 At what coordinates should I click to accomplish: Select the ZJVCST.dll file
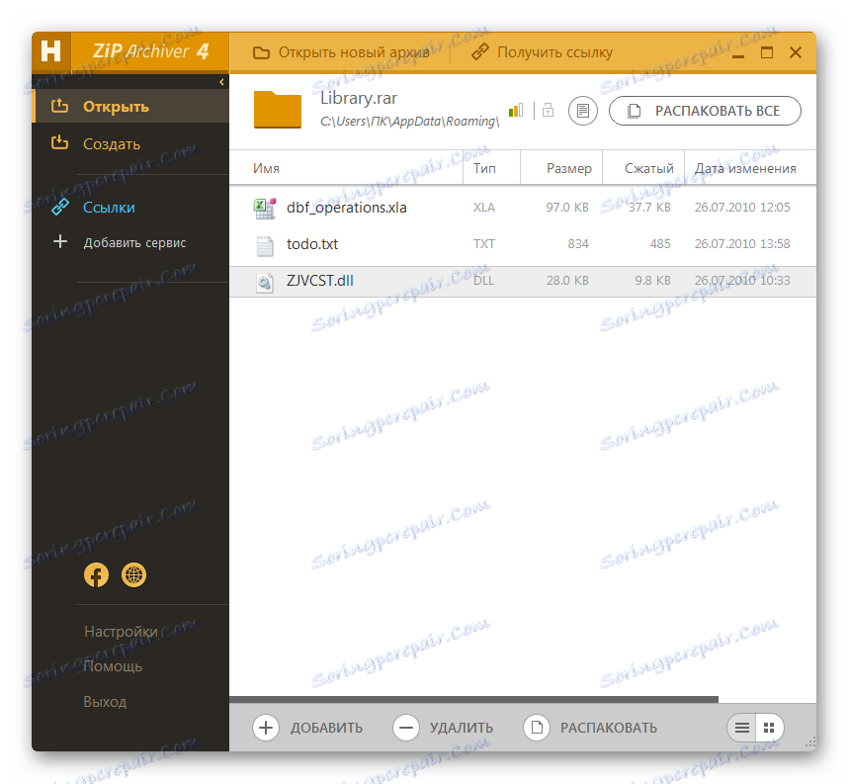click(523, 281)
